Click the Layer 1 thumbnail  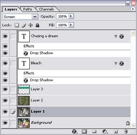(x=24, y=112)
